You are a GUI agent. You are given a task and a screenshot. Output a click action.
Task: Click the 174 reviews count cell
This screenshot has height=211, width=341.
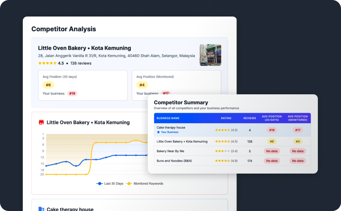(250, 161)
